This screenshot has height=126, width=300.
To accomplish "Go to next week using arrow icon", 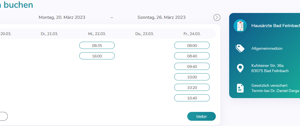I will (217, 17).
